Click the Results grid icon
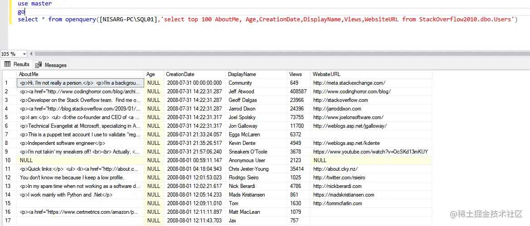This screenshot has height=226, width=530. tap(7, 64)
